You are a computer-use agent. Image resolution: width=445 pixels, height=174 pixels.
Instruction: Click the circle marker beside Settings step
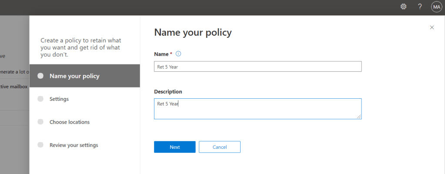coord(40,99)
